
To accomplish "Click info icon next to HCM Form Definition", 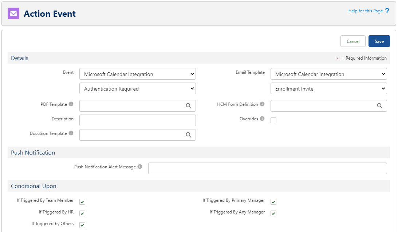I will (262, 104).
